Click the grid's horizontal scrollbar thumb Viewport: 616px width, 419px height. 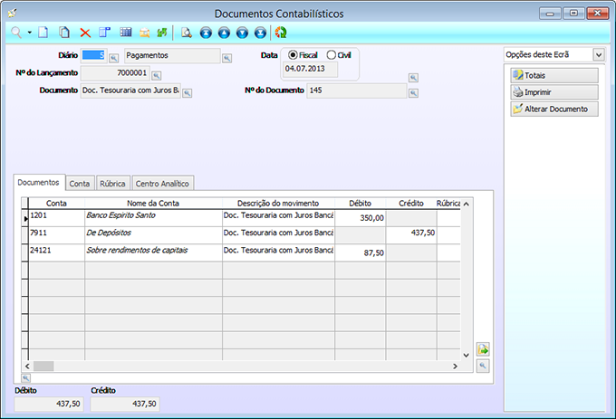[43, 366]
